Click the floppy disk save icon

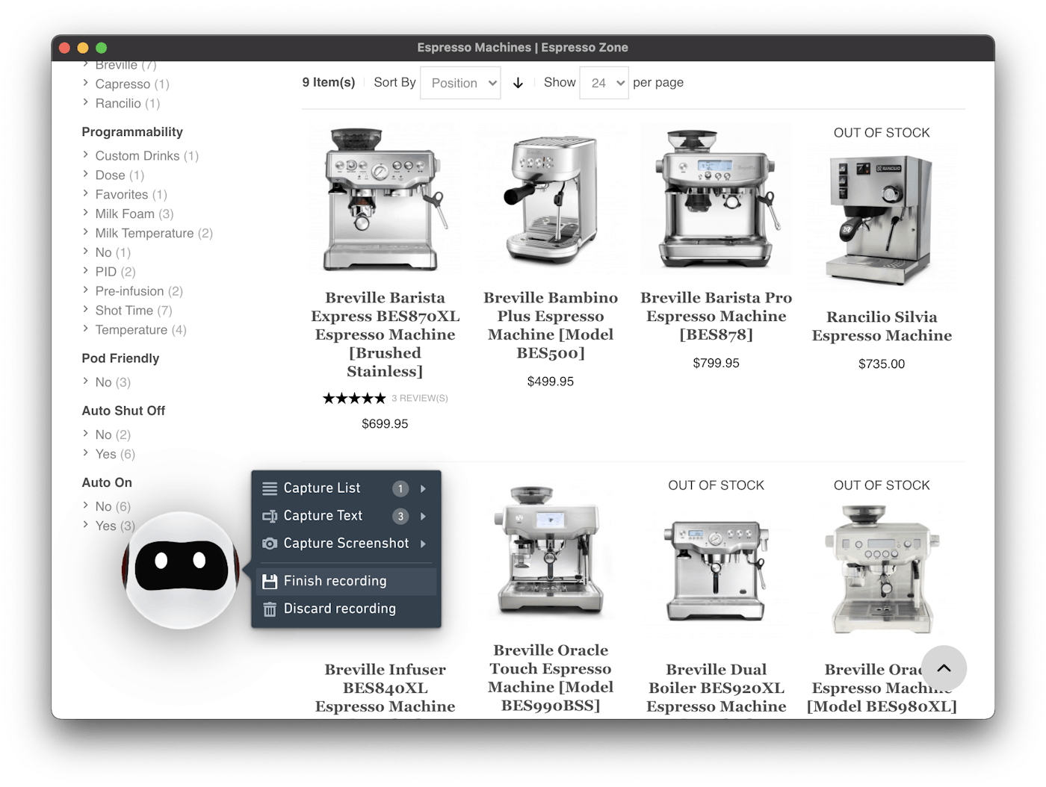(x=270, y=581)
